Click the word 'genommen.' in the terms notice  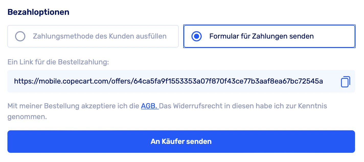point(27,117)
